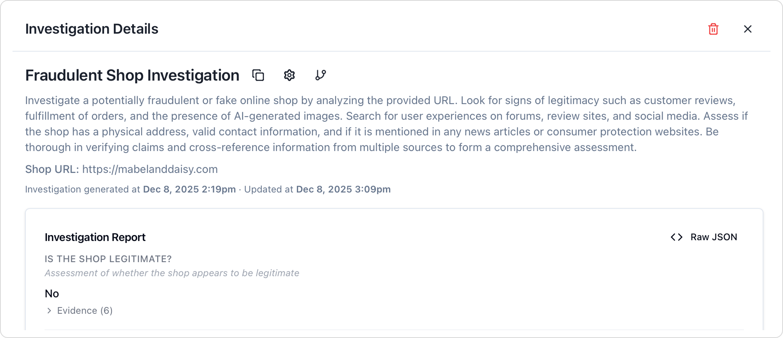Click the Investigation Details header title
The width and height of the screenshot is (783, 338).
[x=92, y=29]
